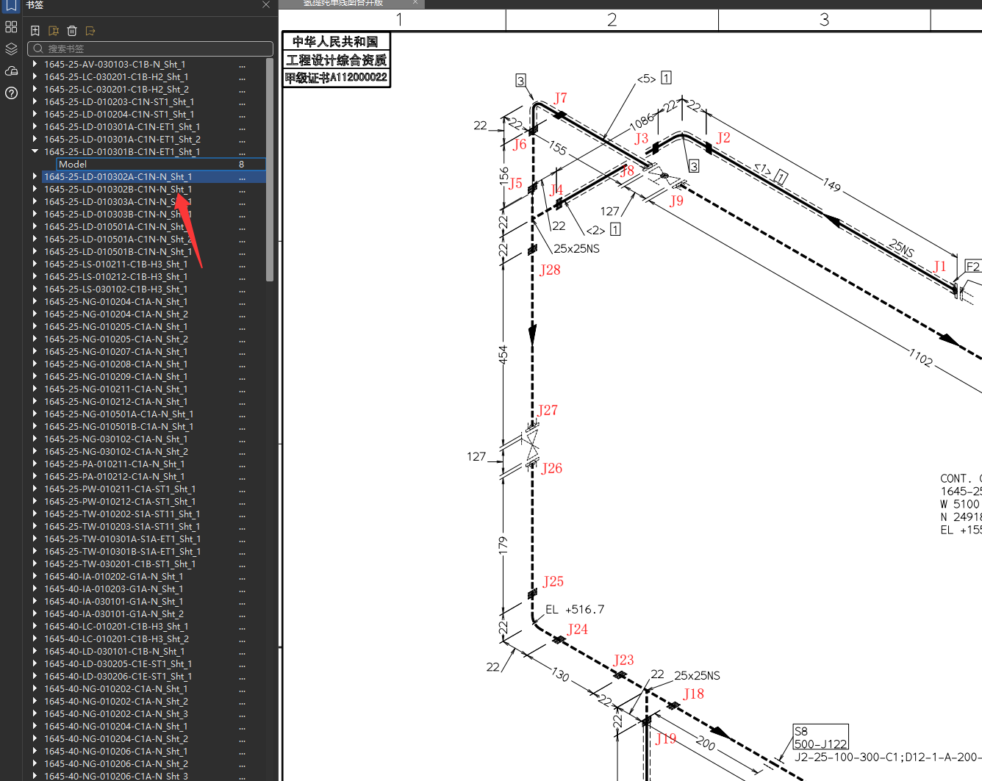Expand bookmark 1645-25-PA-010211-C1A-N_Sht_1
Image resolution: width=982 pixels, height=781 pixels.
click(35, 464)
